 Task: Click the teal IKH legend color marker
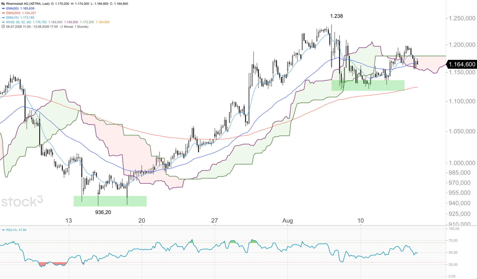point(3,22)
